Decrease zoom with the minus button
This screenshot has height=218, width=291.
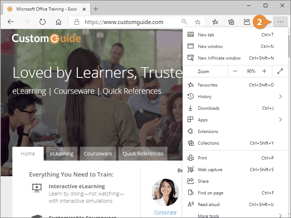tap(235, 71)
